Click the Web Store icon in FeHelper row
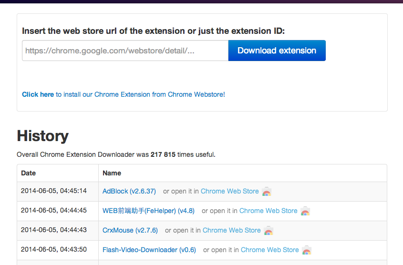The image size is (403, 265). pos(305,211)
